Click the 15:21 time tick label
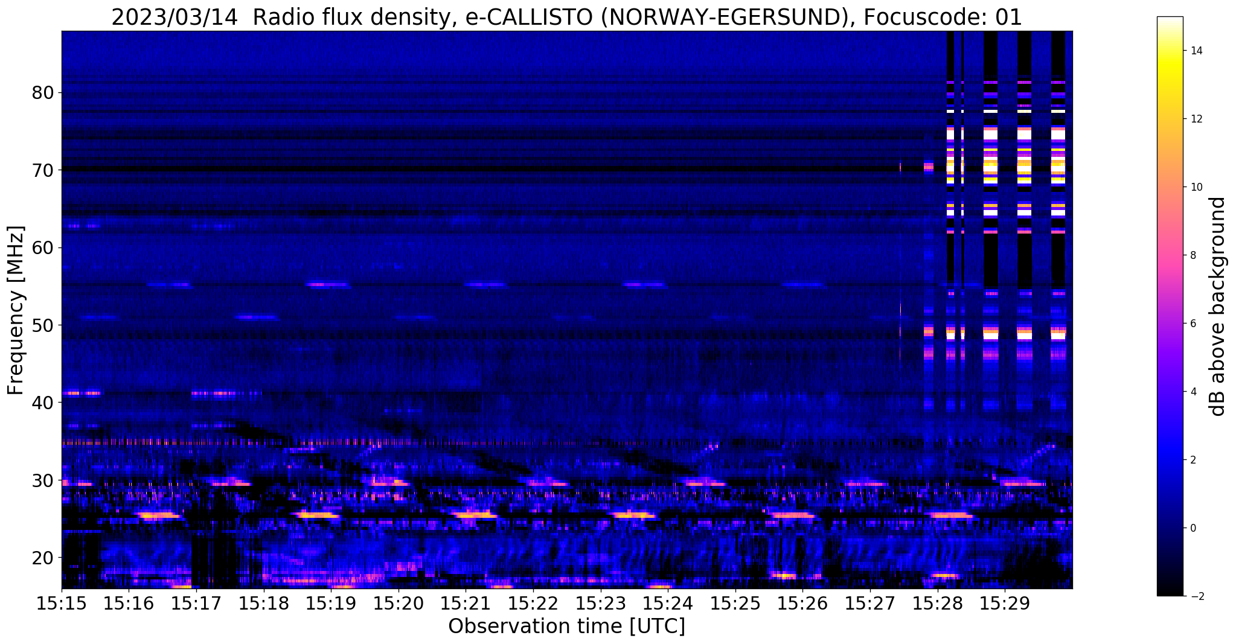This screenshot has height=644, width=1236. click(x=466, y=604)
